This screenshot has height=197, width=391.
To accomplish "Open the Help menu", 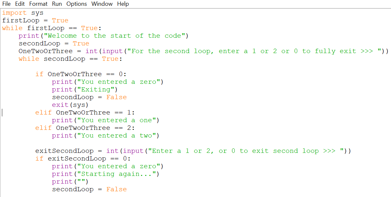I will point(123,4).
